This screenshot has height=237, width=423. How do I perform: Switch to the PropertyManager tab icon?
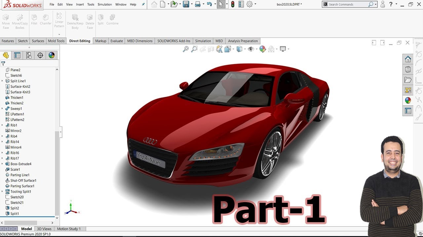click(x=17, y=55)
